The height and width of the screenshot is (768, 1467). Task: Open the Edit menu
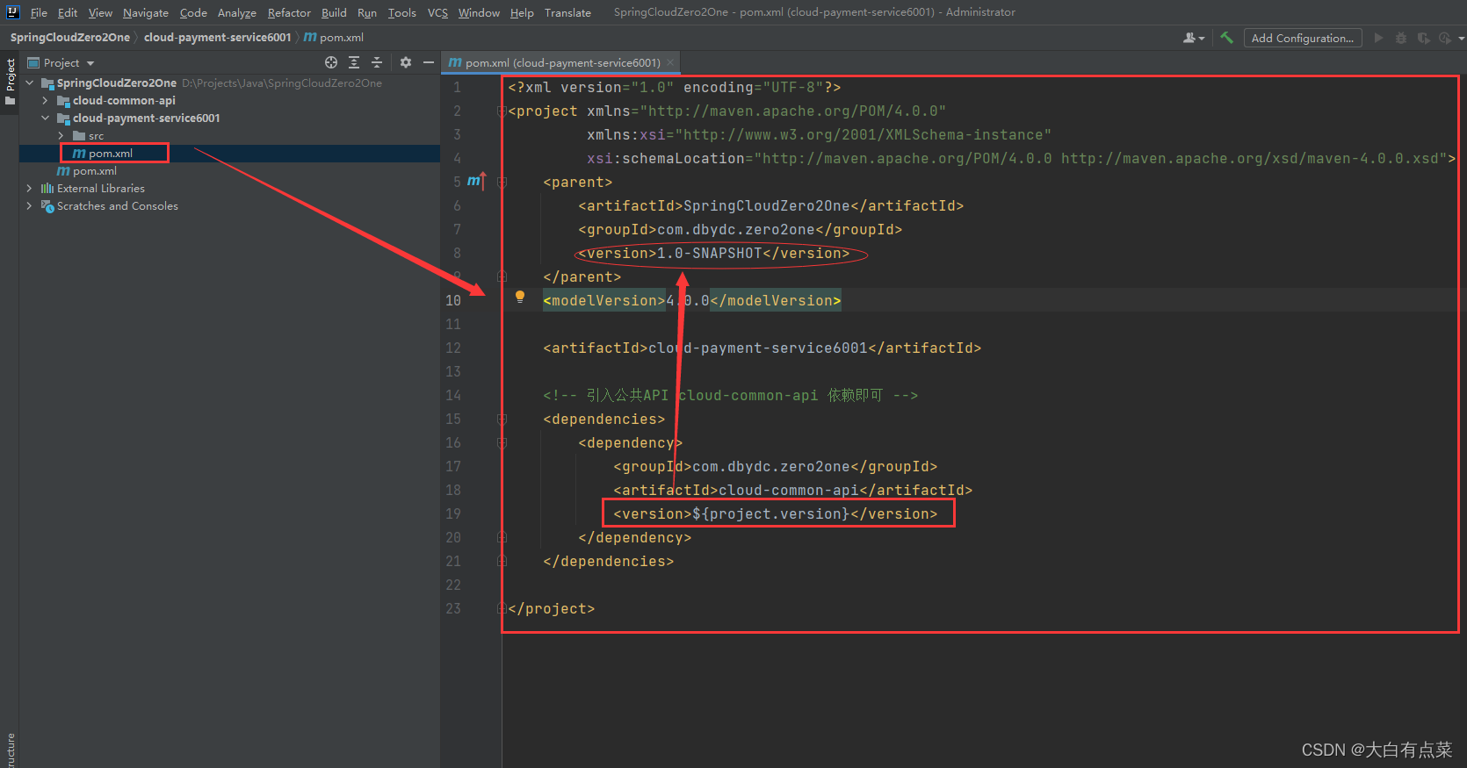(x=68, y=12)
